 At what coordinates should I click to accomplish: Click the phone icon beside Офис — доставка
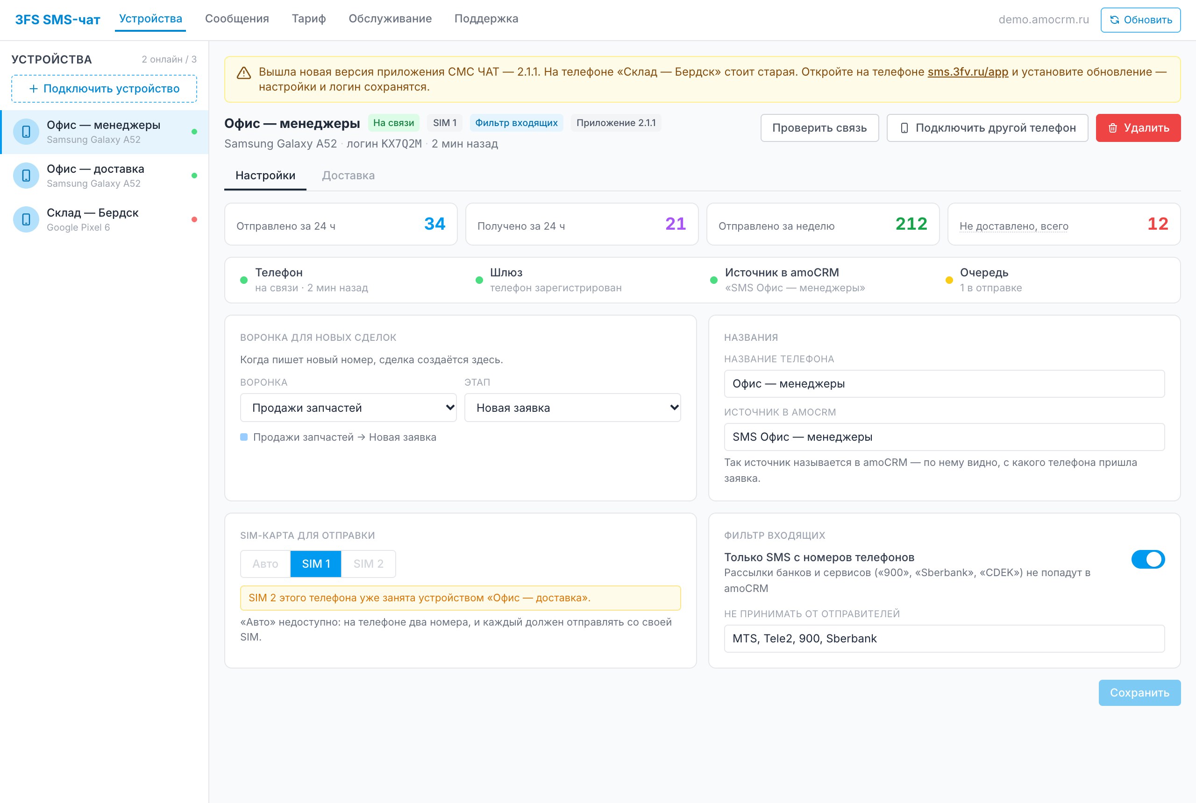click(26, 176)
